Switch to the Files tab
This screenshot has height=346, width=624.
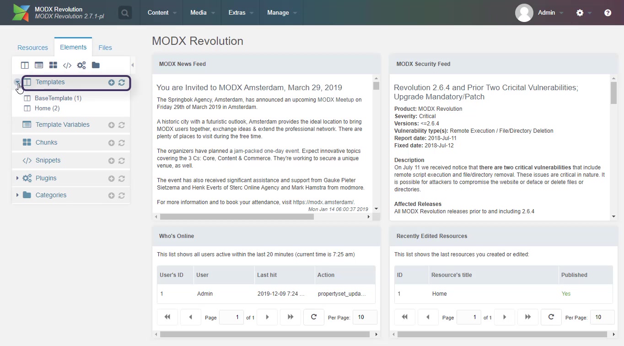[105, 48]
